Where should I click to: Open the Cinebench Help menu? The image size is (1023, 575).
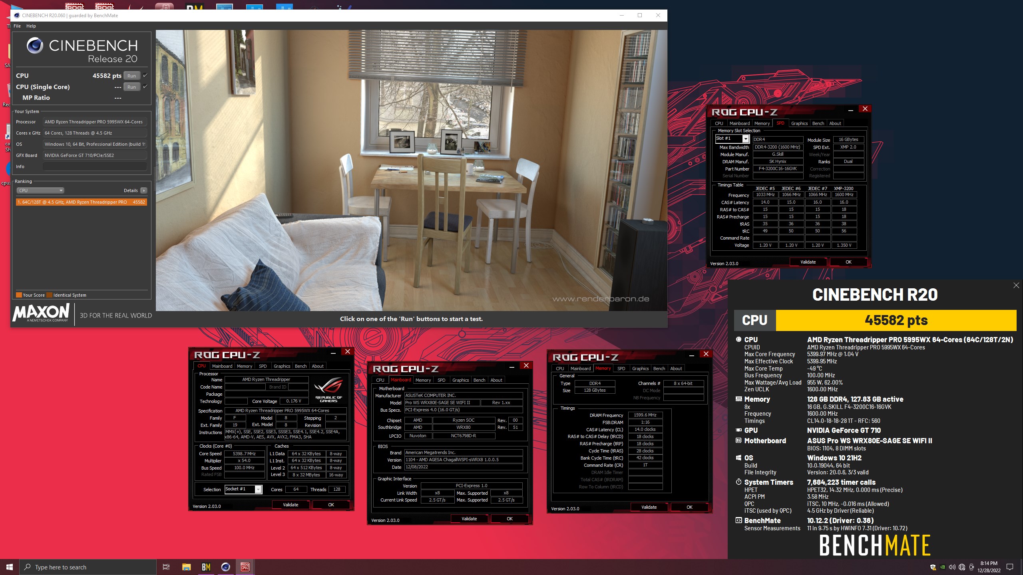click(x=31, y=26)
